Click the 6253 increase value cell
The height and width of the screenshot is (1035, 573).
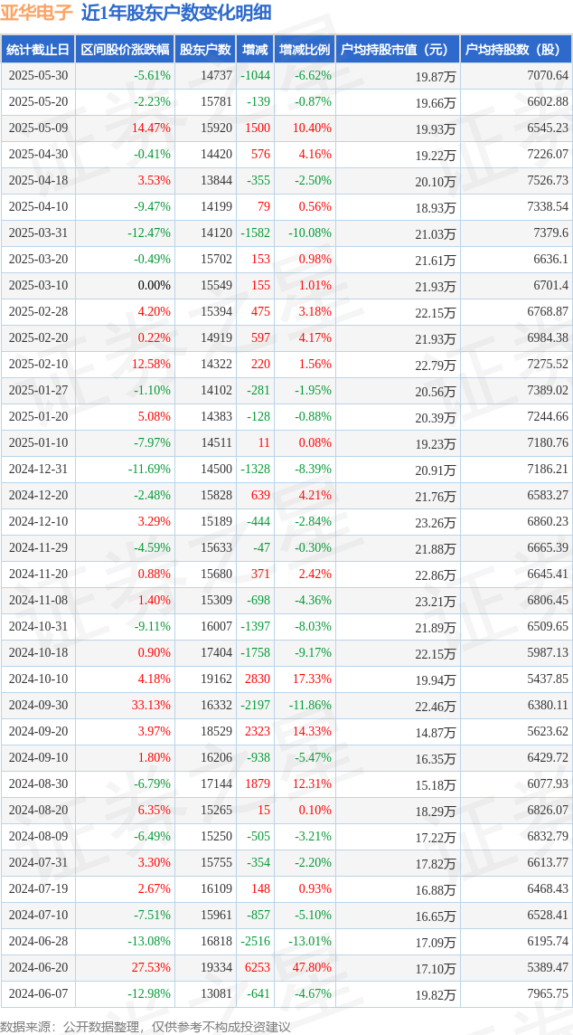point(257,967)
